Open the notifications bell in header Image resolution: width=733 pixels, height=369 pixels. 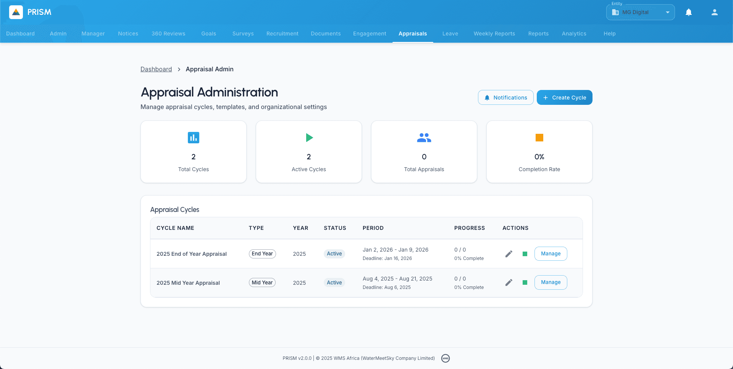pyautogui.click(x=689, y=12)
